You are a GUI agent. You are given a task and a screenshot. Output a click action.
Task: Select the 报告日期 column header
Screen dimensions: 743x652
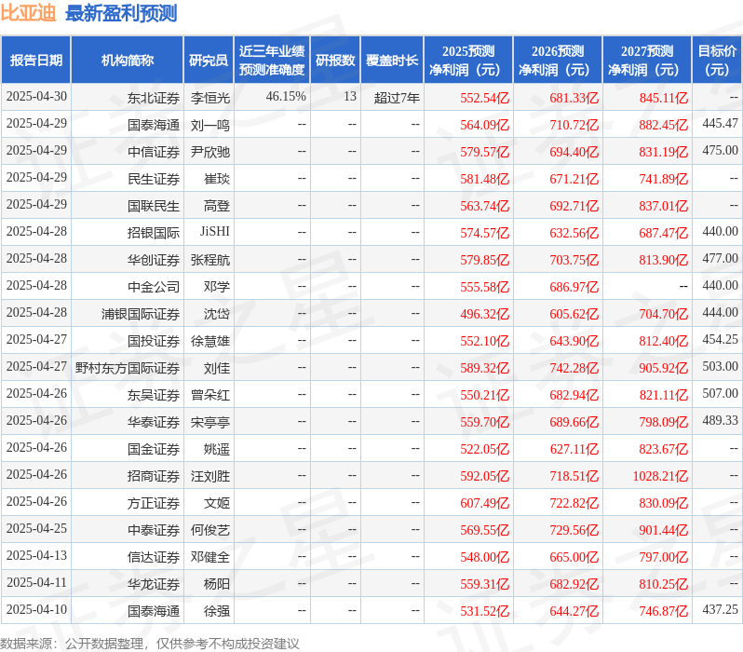pos(36,61)
